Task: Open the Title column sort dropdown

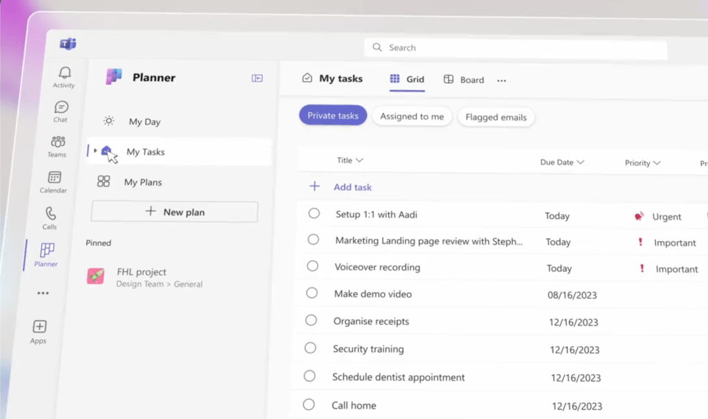Action: click(x=358, y=161)
